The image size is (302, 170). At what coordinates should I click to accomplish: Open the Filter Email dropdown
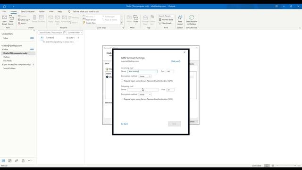pos(166,23)
